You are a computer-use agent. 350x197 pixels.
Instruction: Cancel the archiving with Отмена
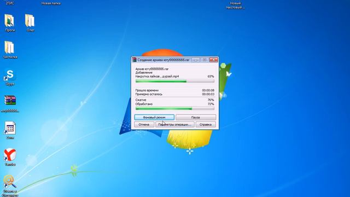(x=144, y=124)
